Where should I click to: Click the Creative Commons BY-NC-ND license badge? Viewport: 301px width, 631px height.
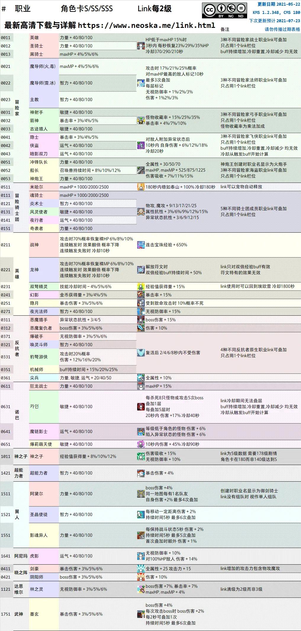(x=224, y=11)
